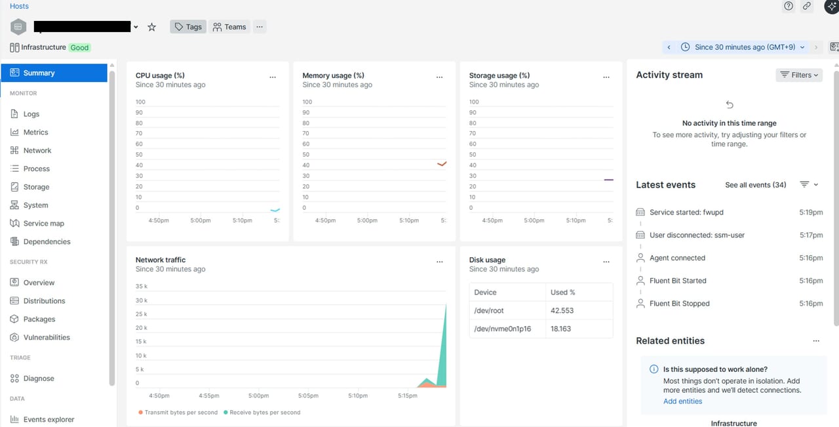
Task: Open the Service map page
Action: [43, 224]
